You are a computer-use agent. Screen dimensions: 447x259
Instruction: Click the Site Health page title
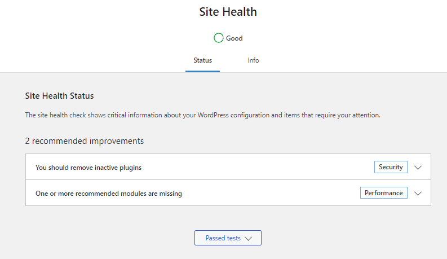[228, 12]
